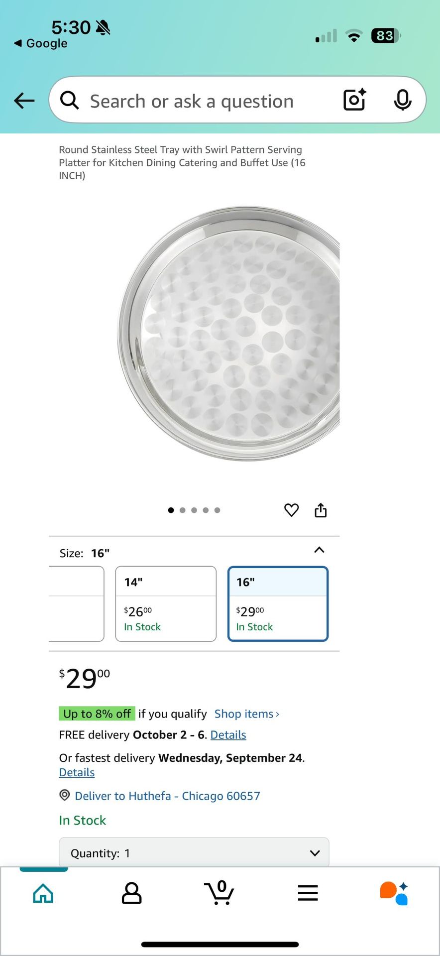Viewport: 440px width, 956px height.
Task: Add tray to wish list via heart
Action: click(291, 510)
